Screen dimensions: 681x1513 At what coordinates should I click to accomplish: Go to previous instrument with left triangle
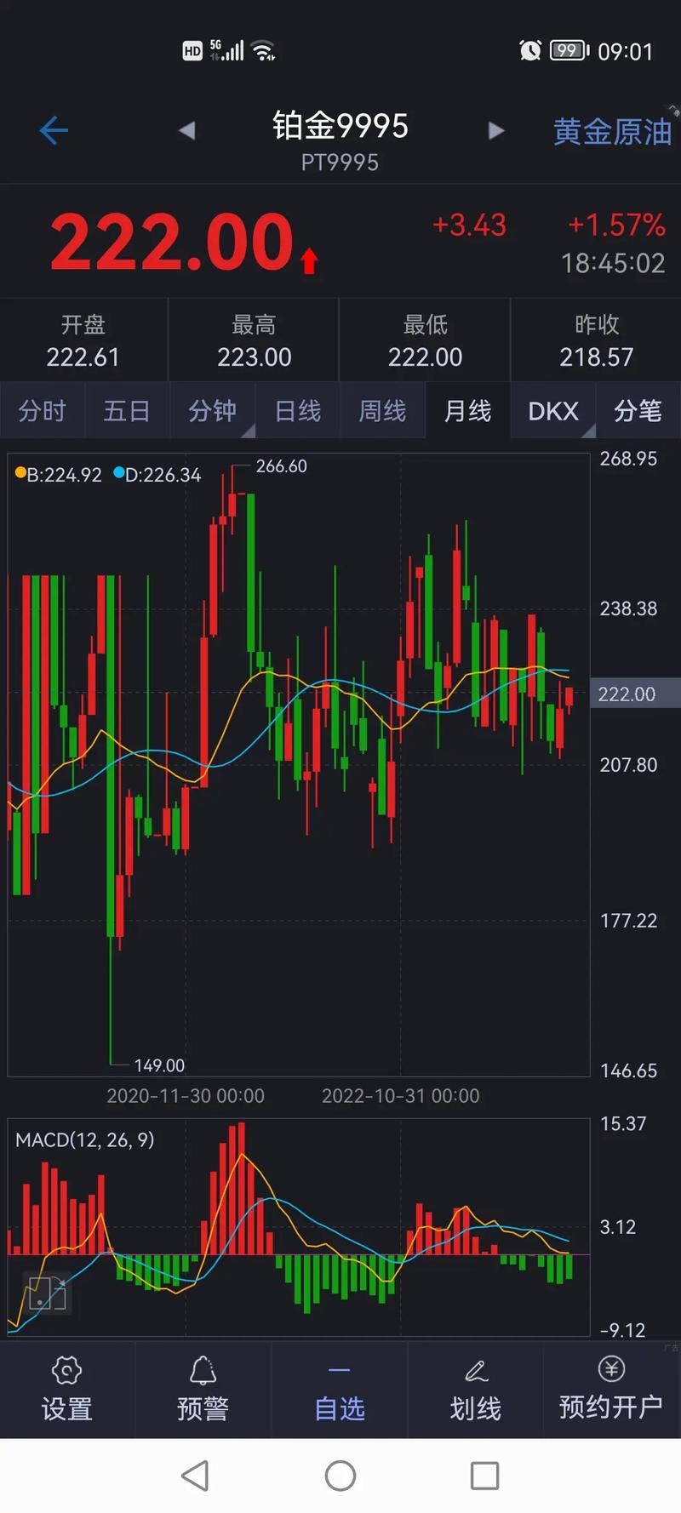pyautogui.click(x=187, y=130)
